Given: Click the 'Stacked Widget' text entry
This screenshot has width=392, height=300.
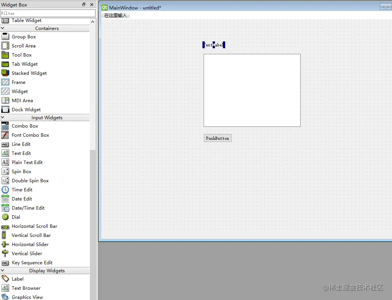Looking at the screenshot, I should (x=29, y=73).
